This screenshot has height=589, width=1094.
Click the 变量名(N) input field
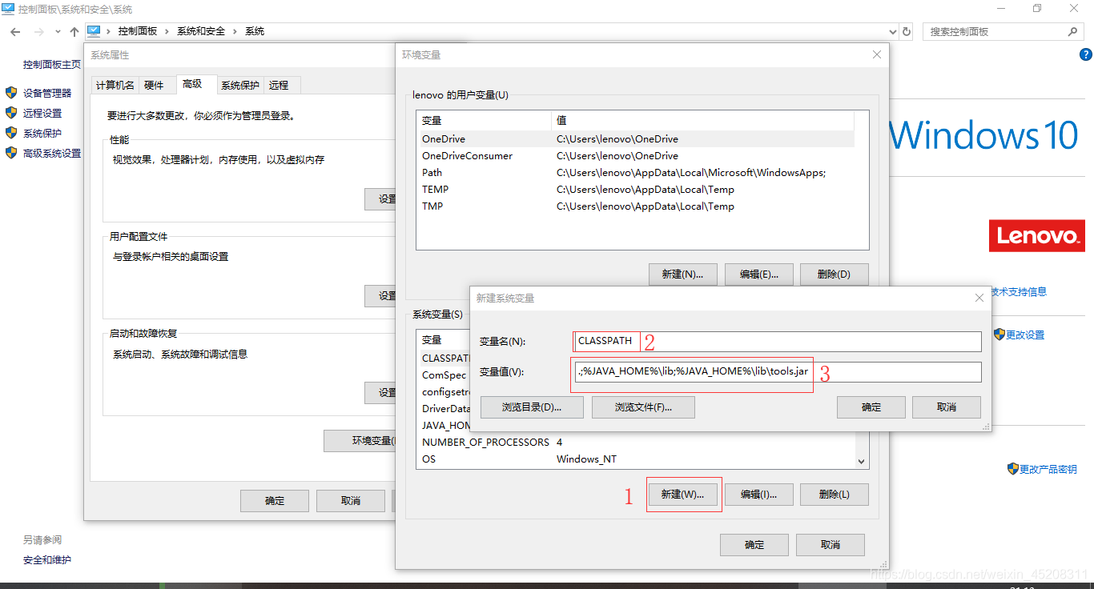(778, 342)
